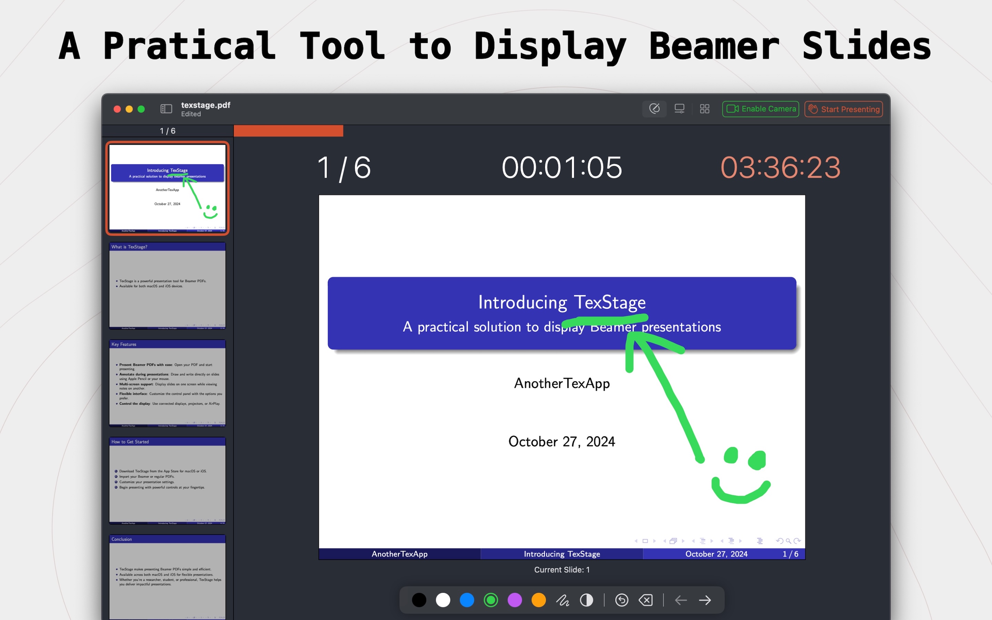The height and width of the screenshot is (620, 992).
Task: Open the sidebar panel icon next to texstage.pdf
Action: point(166,108)
